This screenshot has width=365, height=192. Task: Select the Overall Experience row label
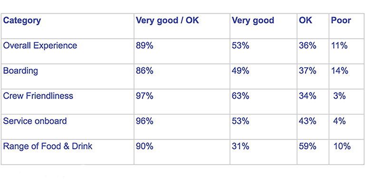(40, 46)
